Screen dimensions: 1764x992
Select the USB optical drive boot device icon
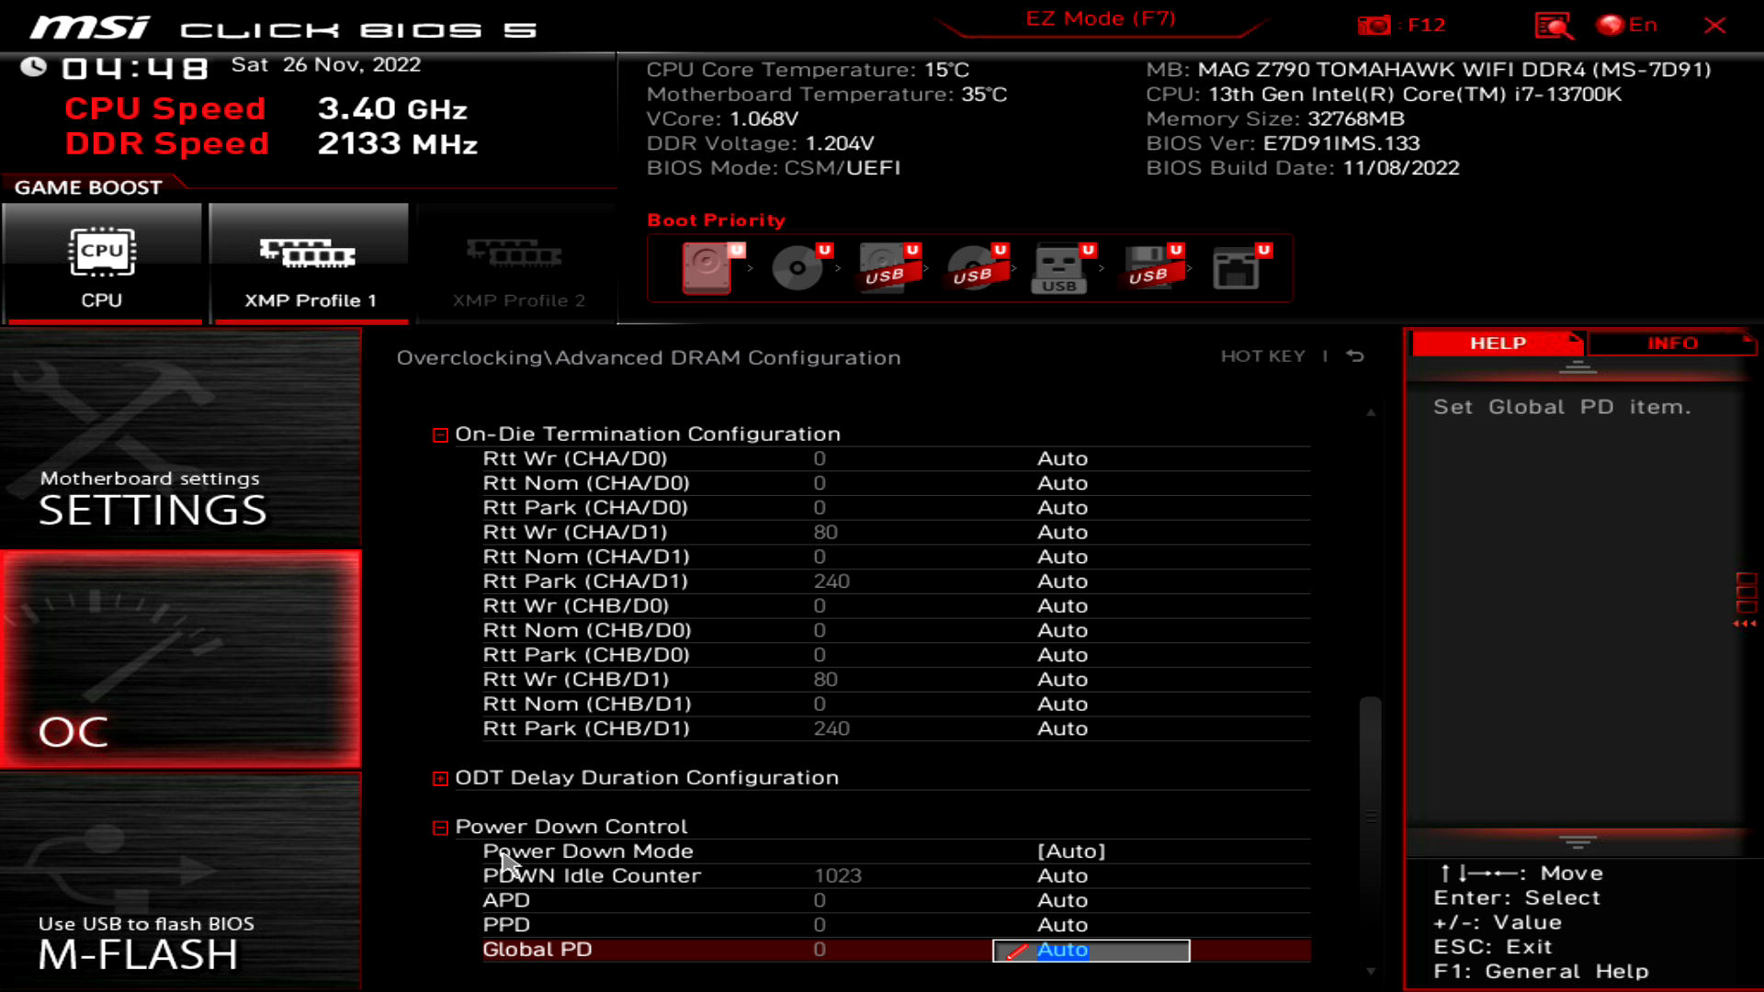click(976, 267)
